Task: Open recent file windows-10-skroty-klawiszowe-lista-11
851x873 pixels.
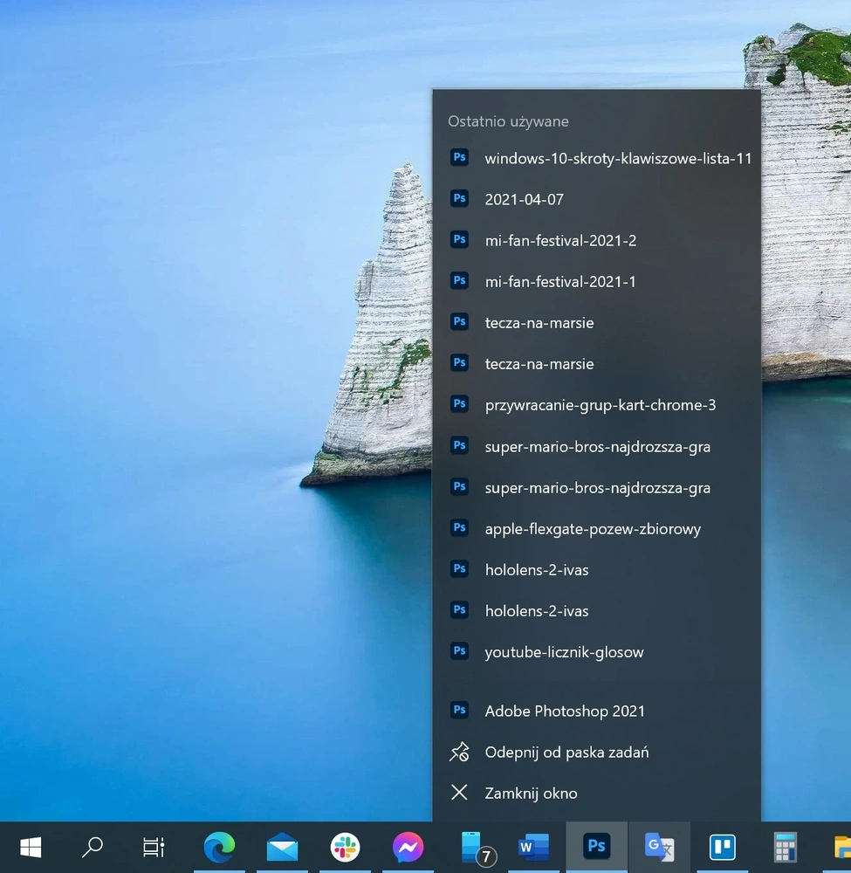Action: (597, 158)
